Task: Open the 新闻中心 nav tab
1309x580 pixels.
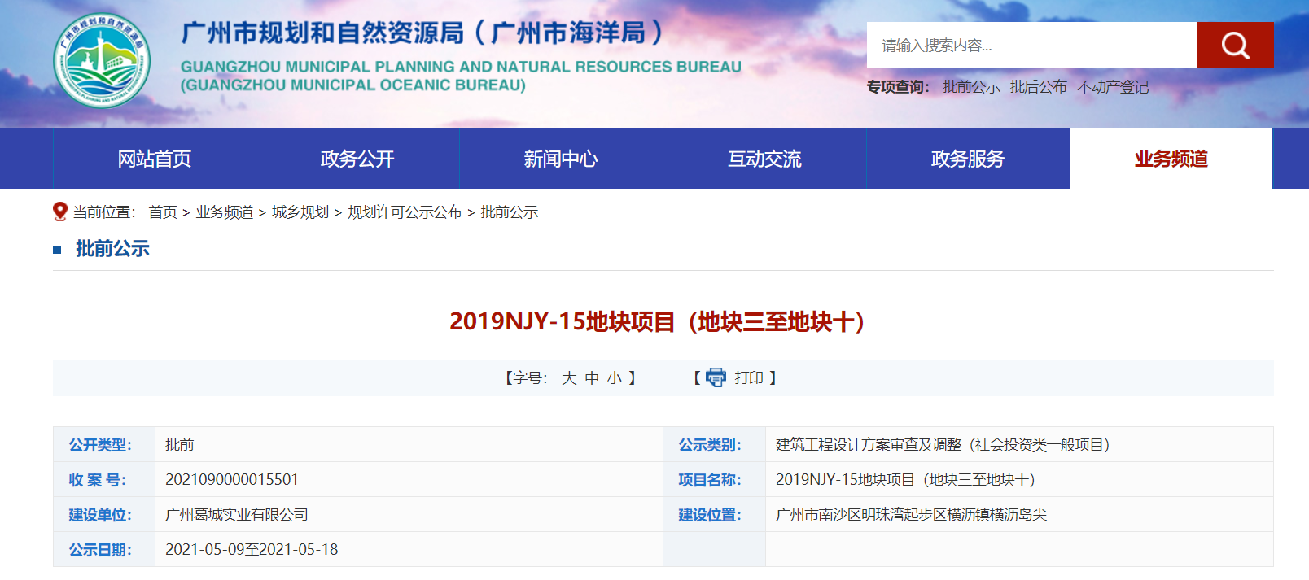Action: (x=561, y=159)
